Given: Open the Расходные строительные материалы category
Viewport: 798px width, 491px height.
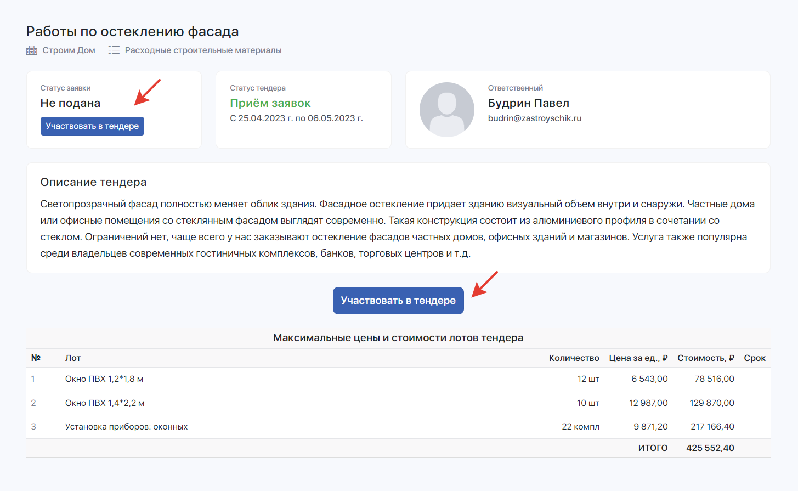Looking at the screenshot, I should (x=203, y=50).
